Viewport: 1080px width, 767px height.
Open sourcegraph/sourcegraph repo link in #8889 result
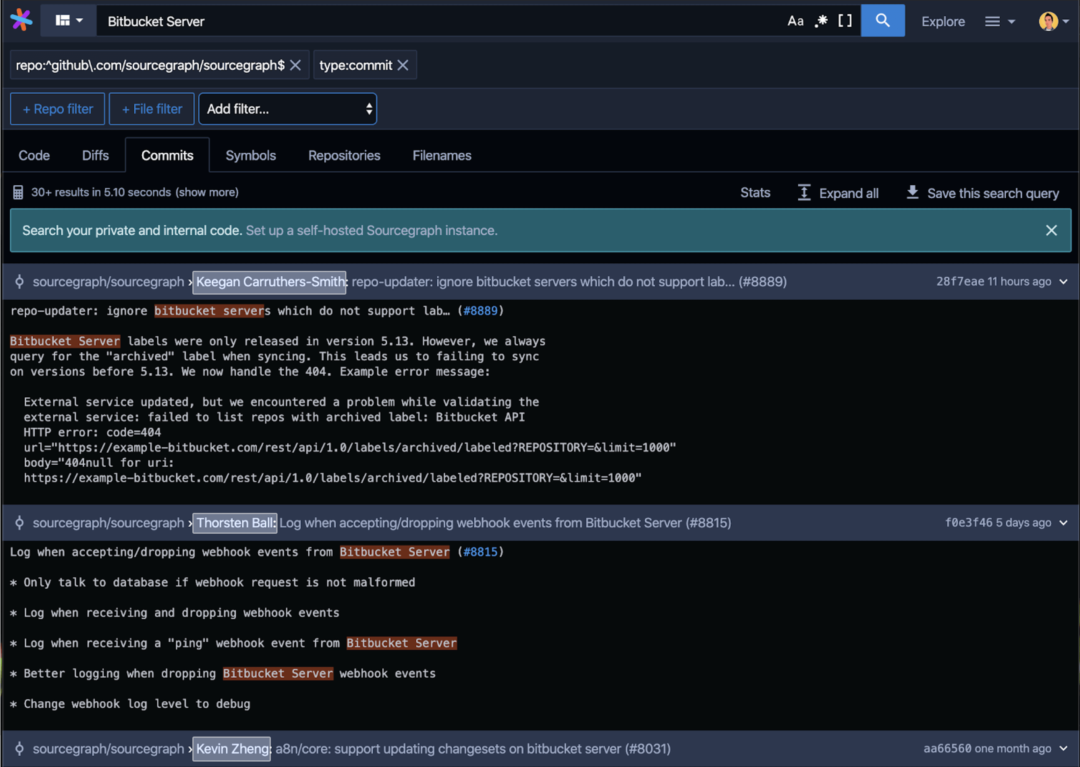click(108, 282)
